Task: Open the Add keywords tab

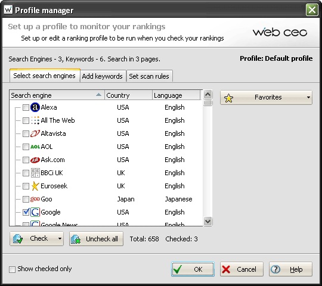Action: (x=103, y=76)
